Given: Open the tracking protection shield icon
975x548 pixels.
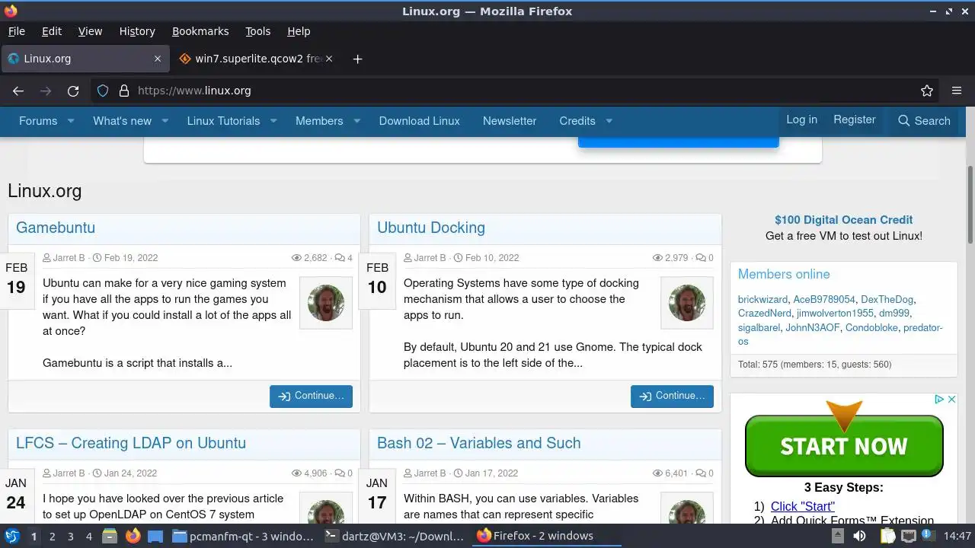Looking at the screenshot, I should [x=103, y=91].
